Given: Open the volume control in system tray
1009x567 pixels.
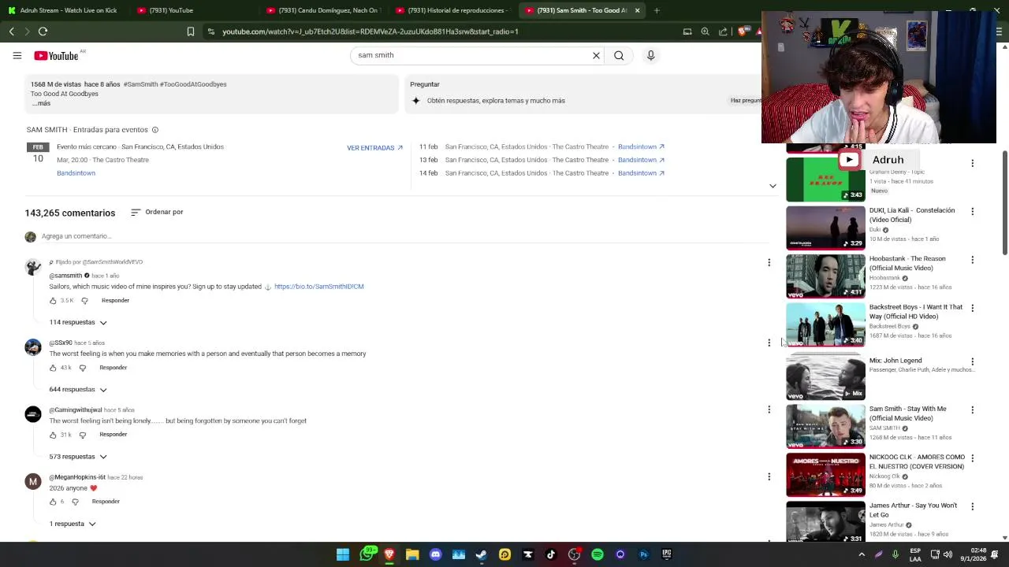Looking at the screenshot, I should (x=948, y=554).
